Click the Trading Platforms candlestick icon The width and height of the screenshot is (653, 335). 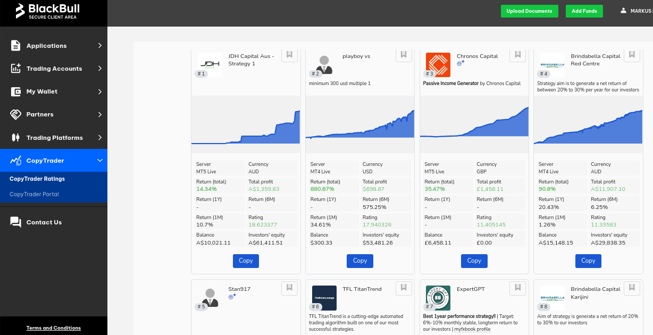pyautogui.click(x=15, y=138)
